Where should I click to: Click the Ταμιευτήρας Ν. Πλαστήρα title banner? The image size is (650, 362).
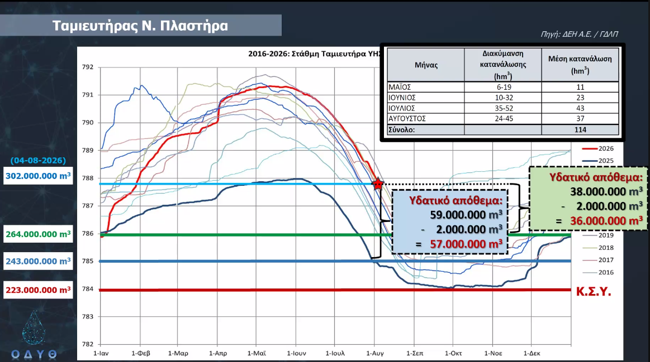click(140, 25)
